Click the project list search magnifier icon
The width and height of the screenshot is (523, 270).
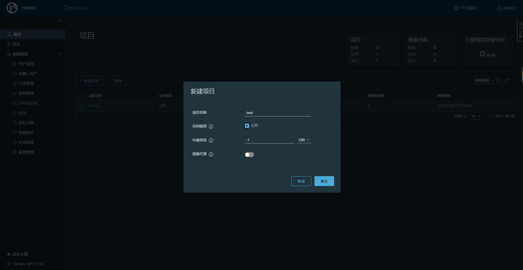498,81
